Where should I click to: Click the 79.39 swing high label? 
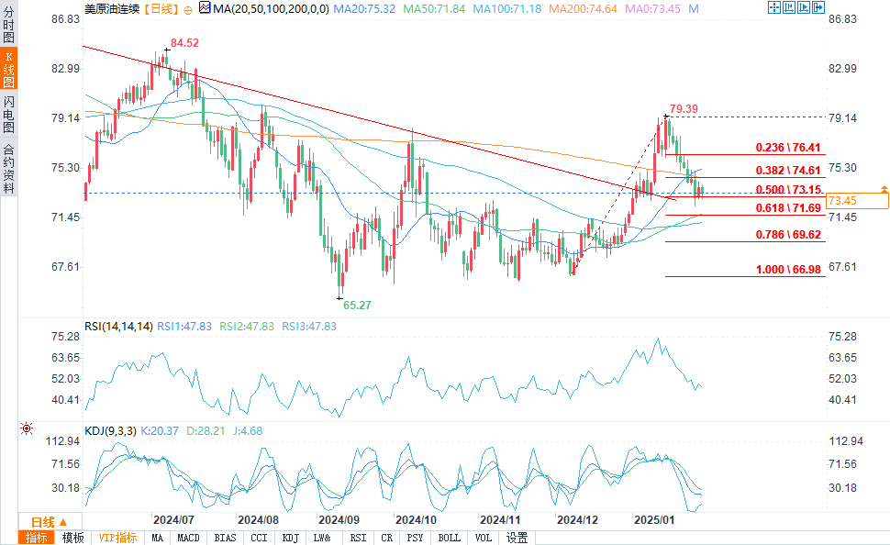click(684, 109)
